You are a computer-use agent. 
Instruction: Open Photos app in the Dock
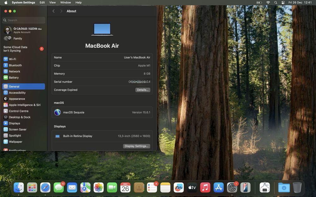click(x=99, y=188)
